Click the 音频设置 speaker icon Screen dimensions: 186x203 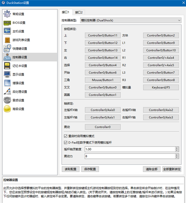point(7,100)
